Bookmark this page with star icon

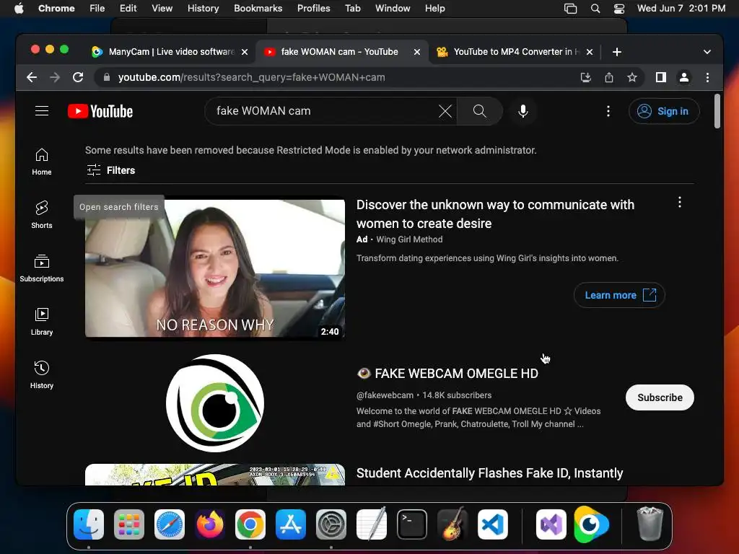[x=632, y=77]
